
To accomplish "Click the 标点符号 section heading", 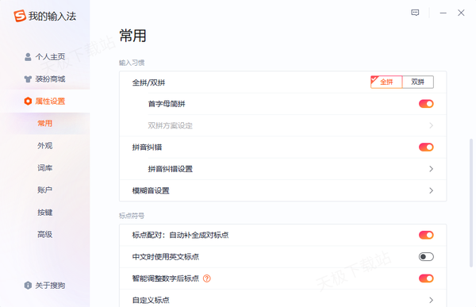I will click(132, 216).
